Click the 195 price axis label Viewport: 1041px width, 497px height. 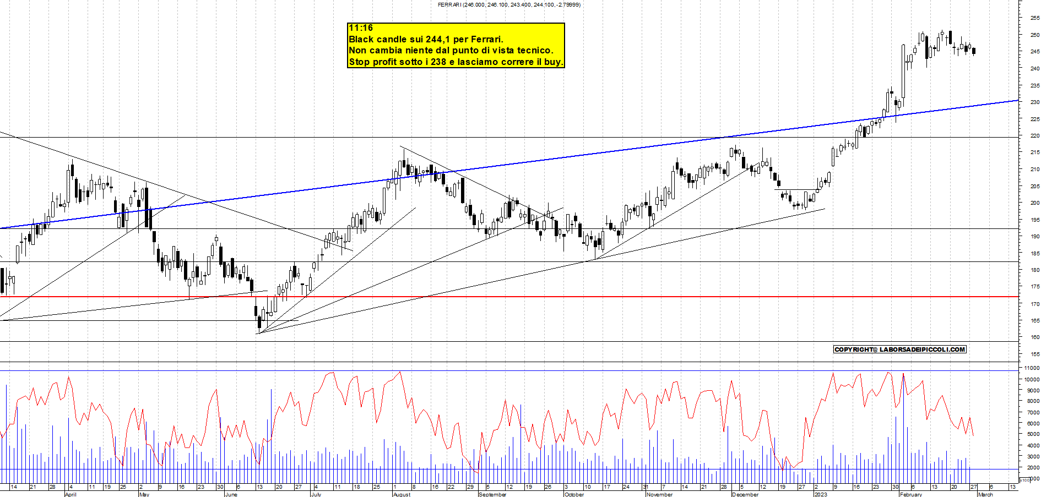point(1035,220)
